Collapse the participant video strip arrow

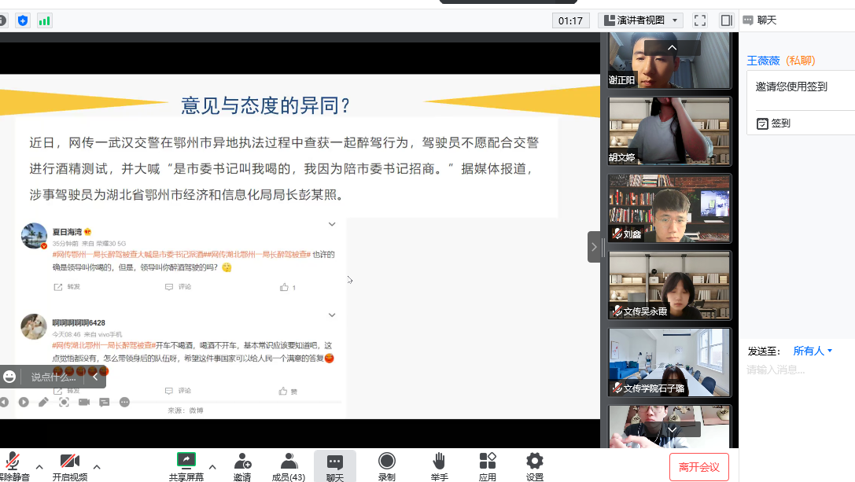pyautogui.click(x=594, y=247)
